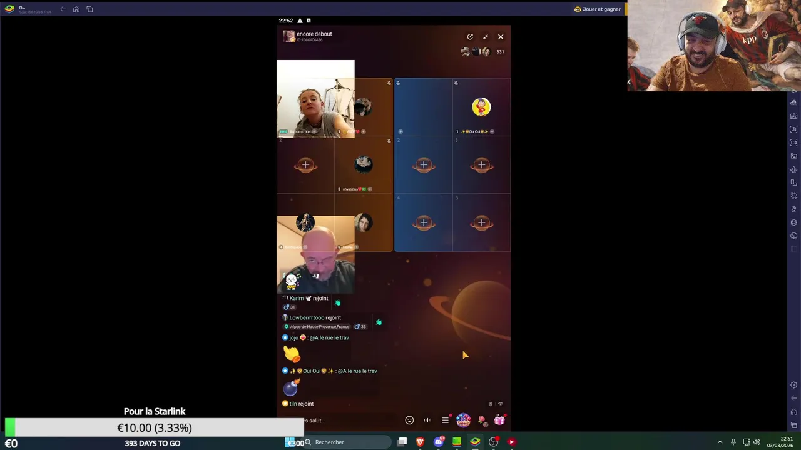This screenshot has width=801, height=450.
Task: Follow nhyaozina with the small plus
Action: coord(370,189)
